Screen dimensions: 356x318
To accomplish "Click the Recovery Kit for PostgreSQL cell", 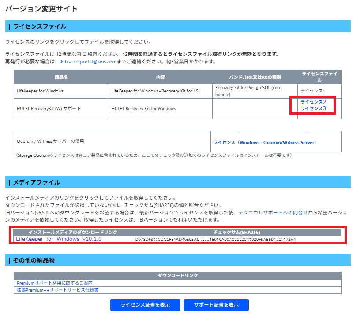I will [x=255, y=91].
